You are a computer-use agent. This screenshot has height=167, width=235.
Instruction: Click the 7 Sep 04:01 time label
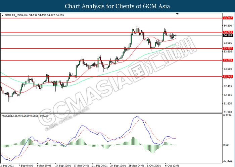tap(26, 166)
